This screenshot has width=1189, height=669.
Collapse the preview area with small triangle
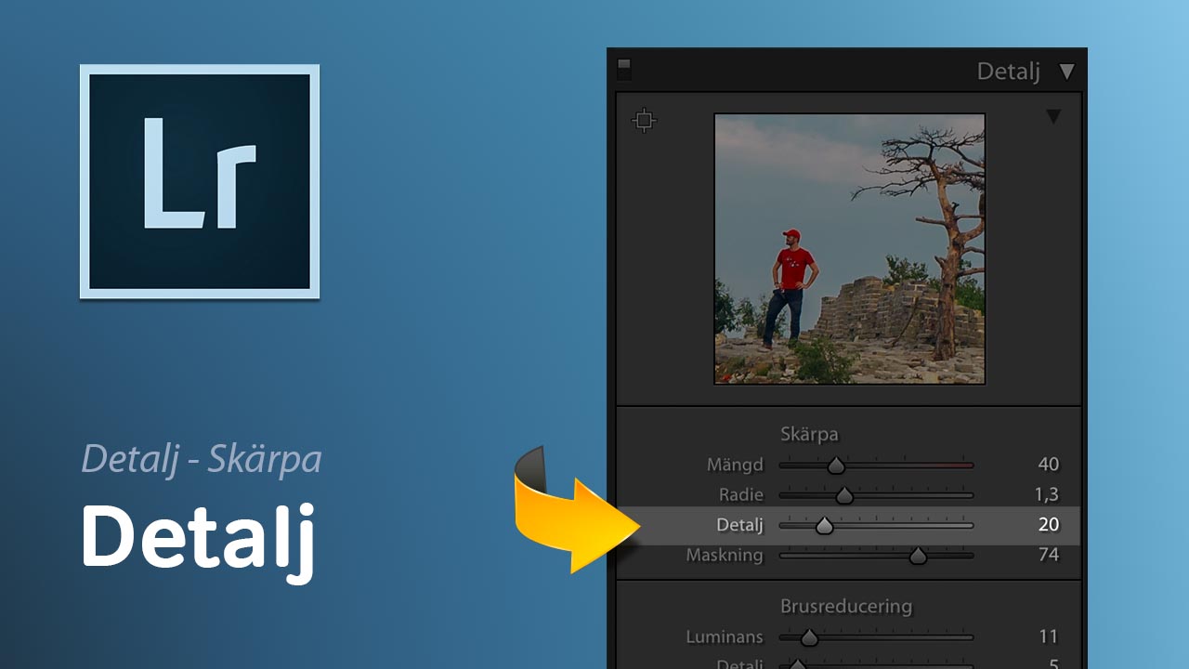[1053, 116]
